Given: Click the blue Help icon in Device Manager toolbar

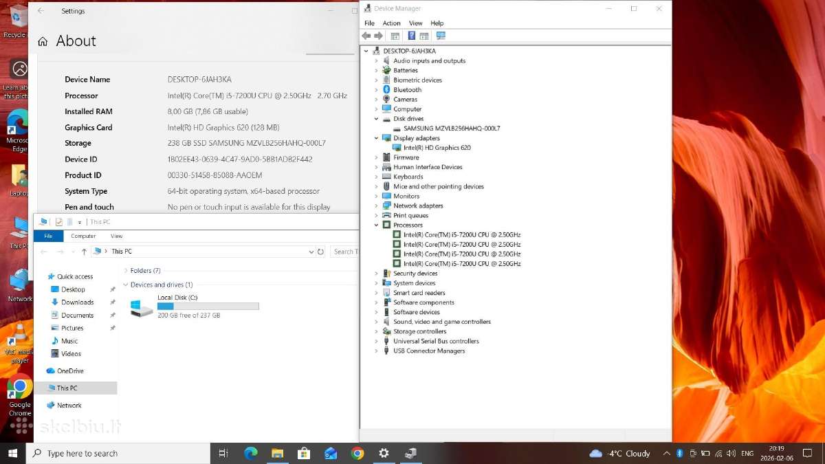Looking at the screenshot, I should pyautogui.click(x=412, y=36).
